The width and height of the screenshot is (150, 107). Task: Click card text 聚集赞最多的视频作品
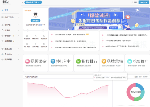coord(34,66)
